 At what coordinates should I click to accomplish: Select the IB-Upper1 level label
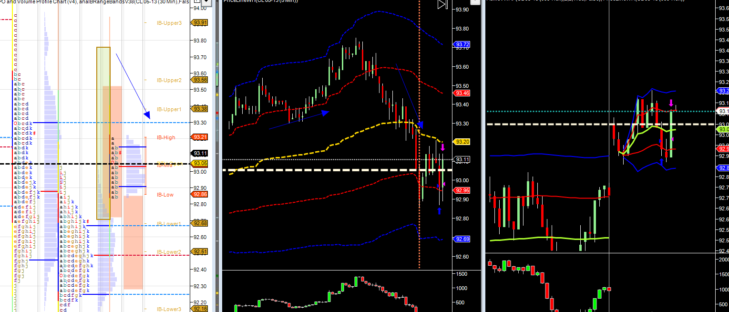coord(169,109)
